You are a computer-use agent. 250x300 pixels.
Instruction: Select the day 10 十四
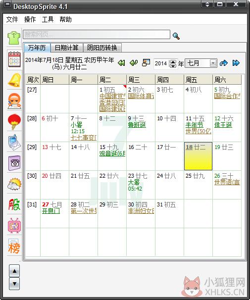point(169,127)
